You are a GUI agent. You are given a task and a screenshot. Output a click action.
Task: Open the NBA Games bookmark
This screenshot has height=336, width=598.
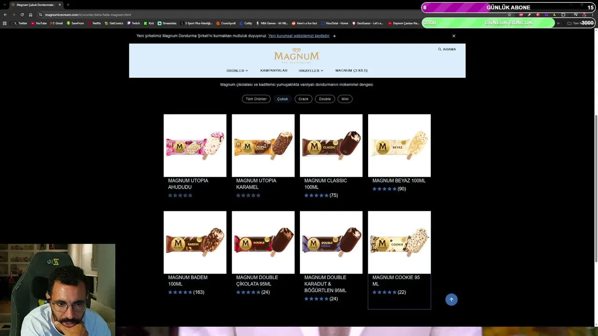[x=272, y=23]
